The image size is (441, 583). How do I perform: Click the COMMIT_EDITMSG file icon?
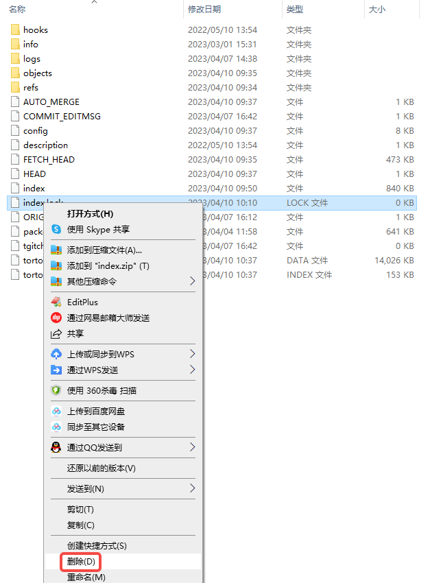(15, 117)
